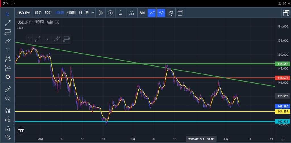Activate the zoom in tool
This screenshot has height=143, width=291.
(x=8, y=98)
